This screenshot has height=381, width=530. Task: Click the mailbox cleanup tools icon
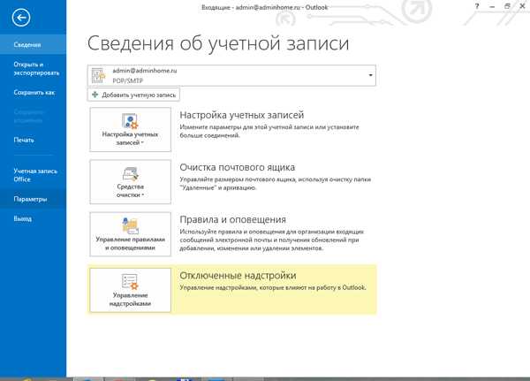click(130, 173)
